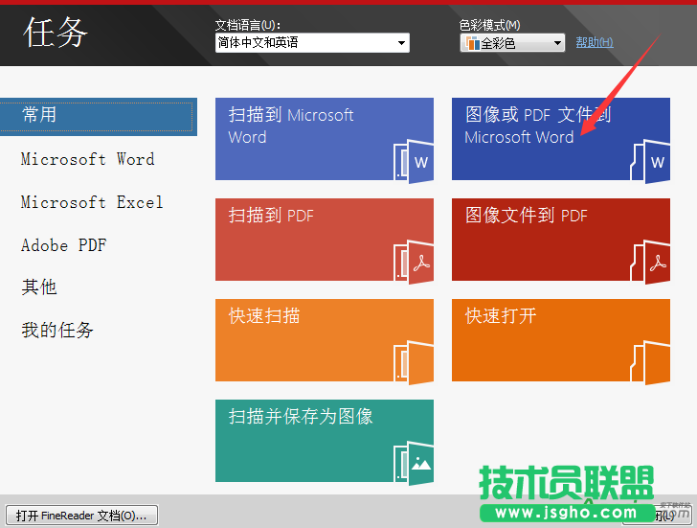Click the Word icon on Image or PDF to Word tile
Viewport: 697px width, 528px height.
coord(650,162)
